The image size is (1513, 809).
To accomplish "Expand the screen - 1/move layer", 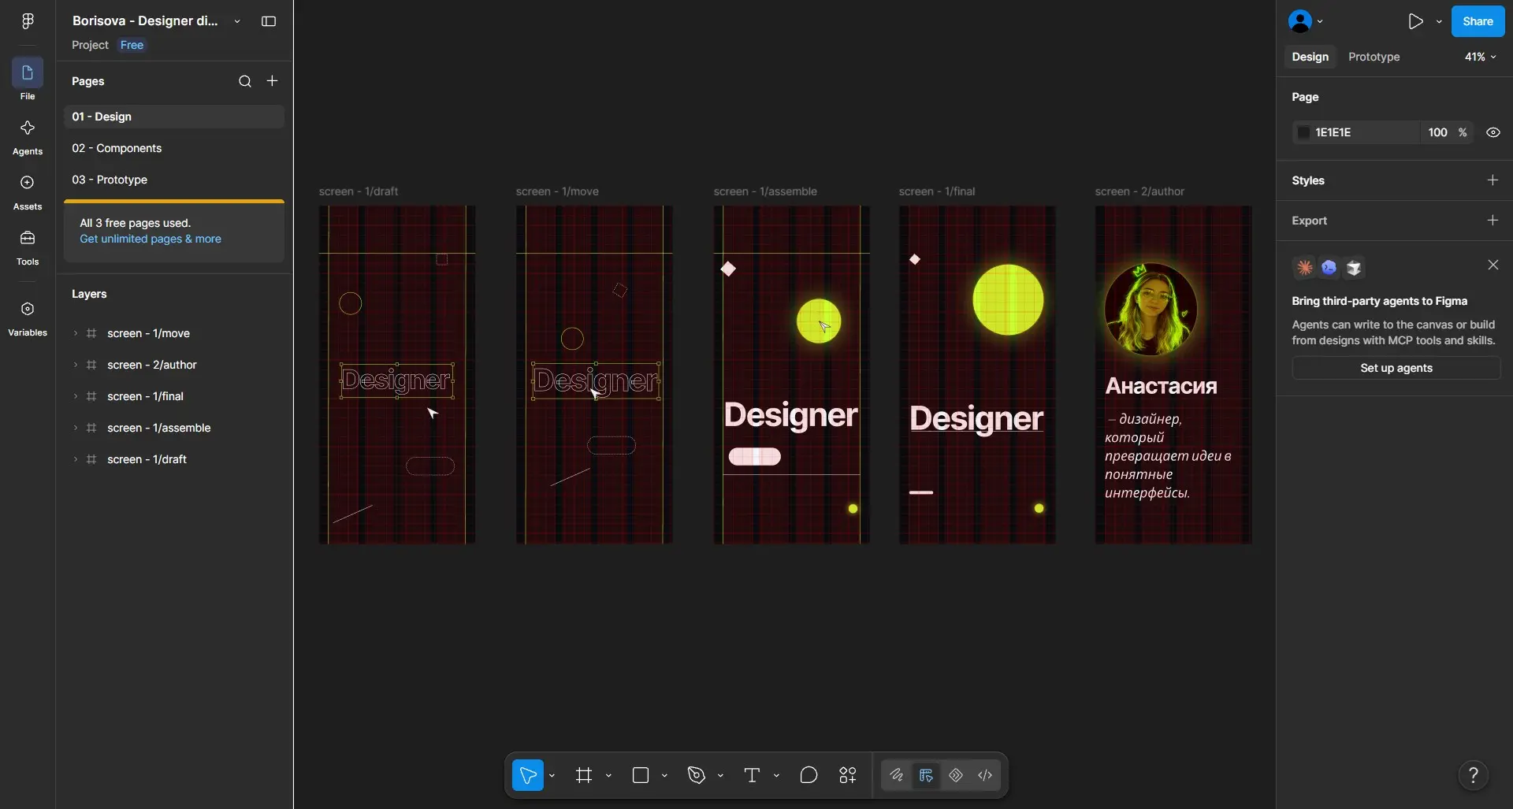I will click(x=76, y=333).
